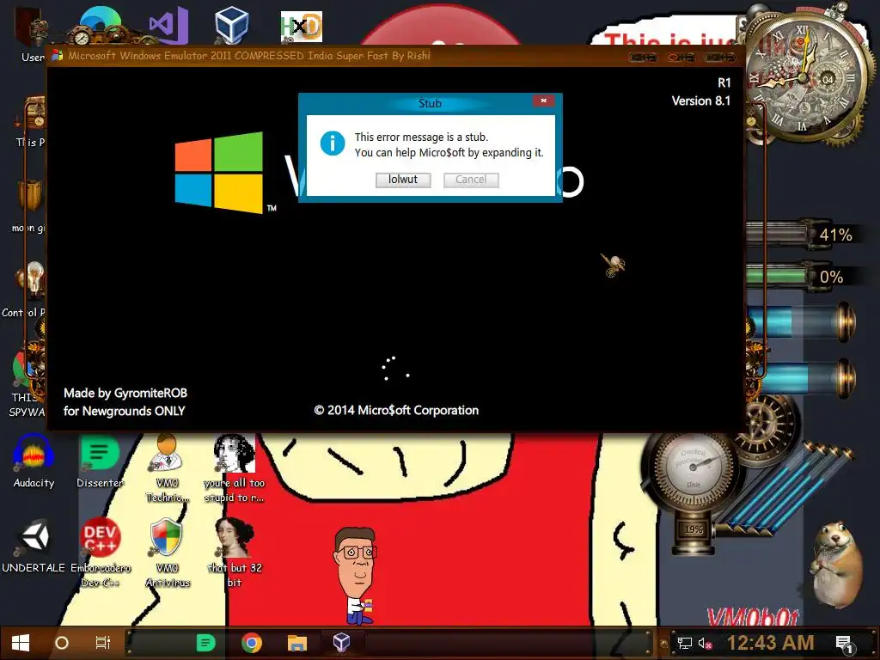Click the emulator window title bar text

click(249, 56)
